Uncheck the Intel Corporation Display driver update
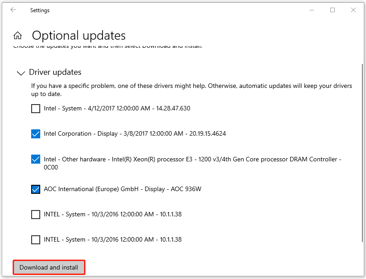366x279 pixels. (36, 134)
